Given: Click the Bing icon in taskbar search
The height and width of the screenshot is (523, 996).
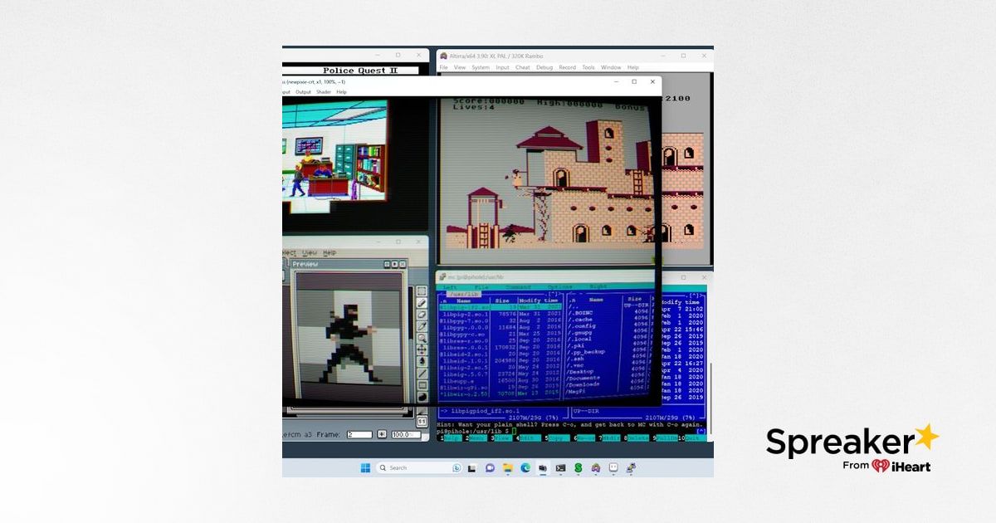Looking at the screenshot, I should pyautogui.click(x=457, y=468).
